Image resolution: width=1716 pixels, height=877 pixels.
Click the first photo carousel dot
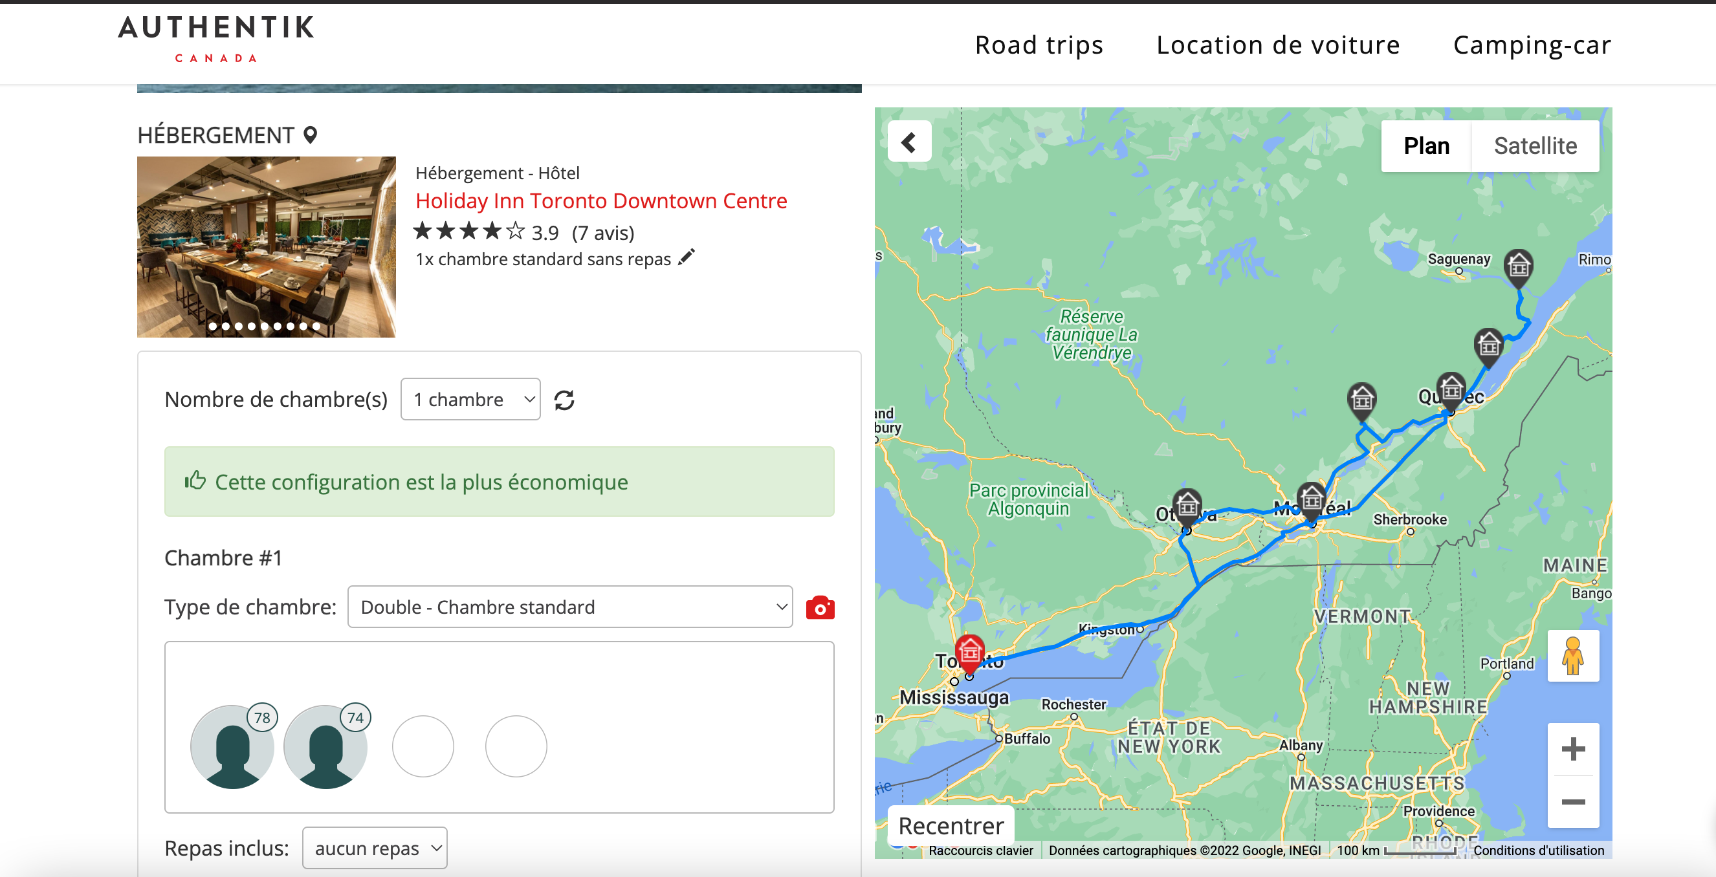click(x=212, y=327)
